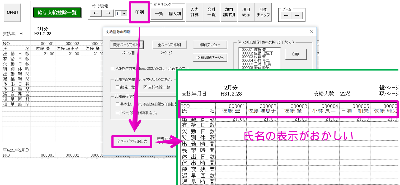Select employee 000004 小林 良二 in list
This screenshot has height=185, width=400.
[x=255, y=61]
